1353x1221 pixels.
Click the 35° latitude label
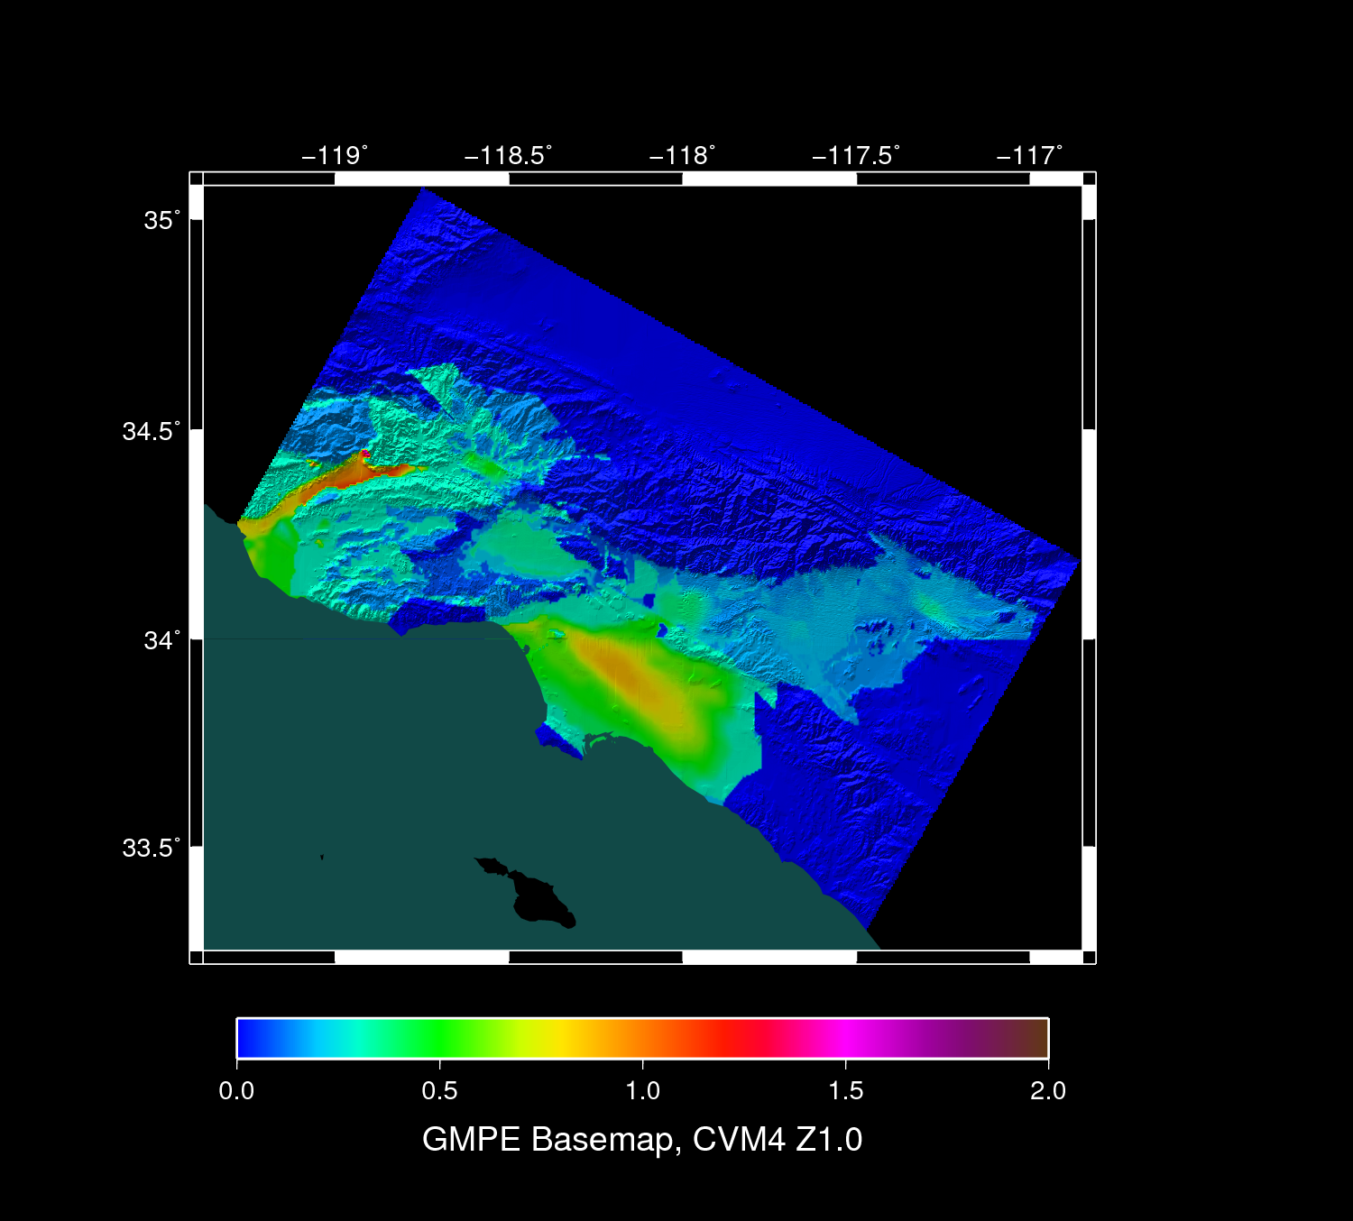pyautogui.click(x=161, y=221)
